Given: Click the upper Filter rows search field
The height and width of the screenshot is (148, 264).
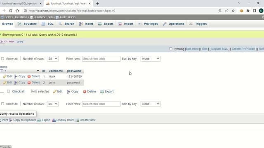Looking at the screenshot, I should (101, 59).
